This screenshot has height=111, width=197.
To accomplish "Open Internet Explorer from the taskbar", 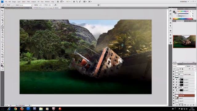I will (x=9, y=109).
